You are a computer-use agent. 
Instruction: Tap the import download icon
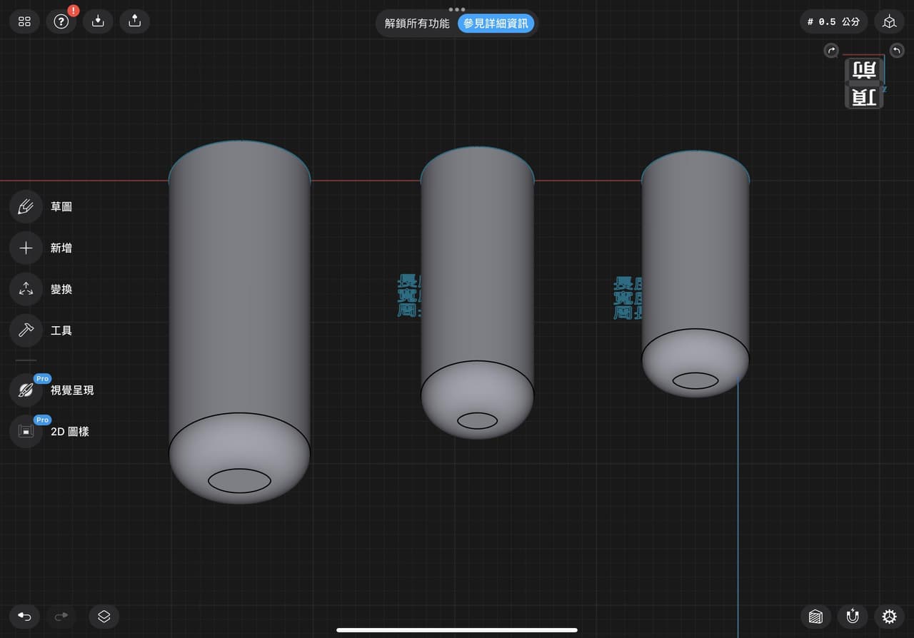pyautogui.click(x=98, y=21)
